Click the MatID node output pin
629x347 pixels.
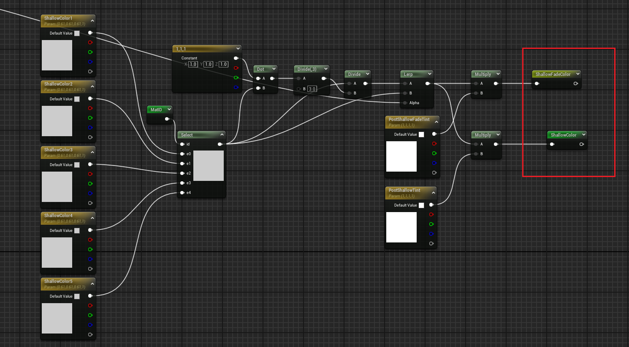pyautogui.click(x=167, y=119)
